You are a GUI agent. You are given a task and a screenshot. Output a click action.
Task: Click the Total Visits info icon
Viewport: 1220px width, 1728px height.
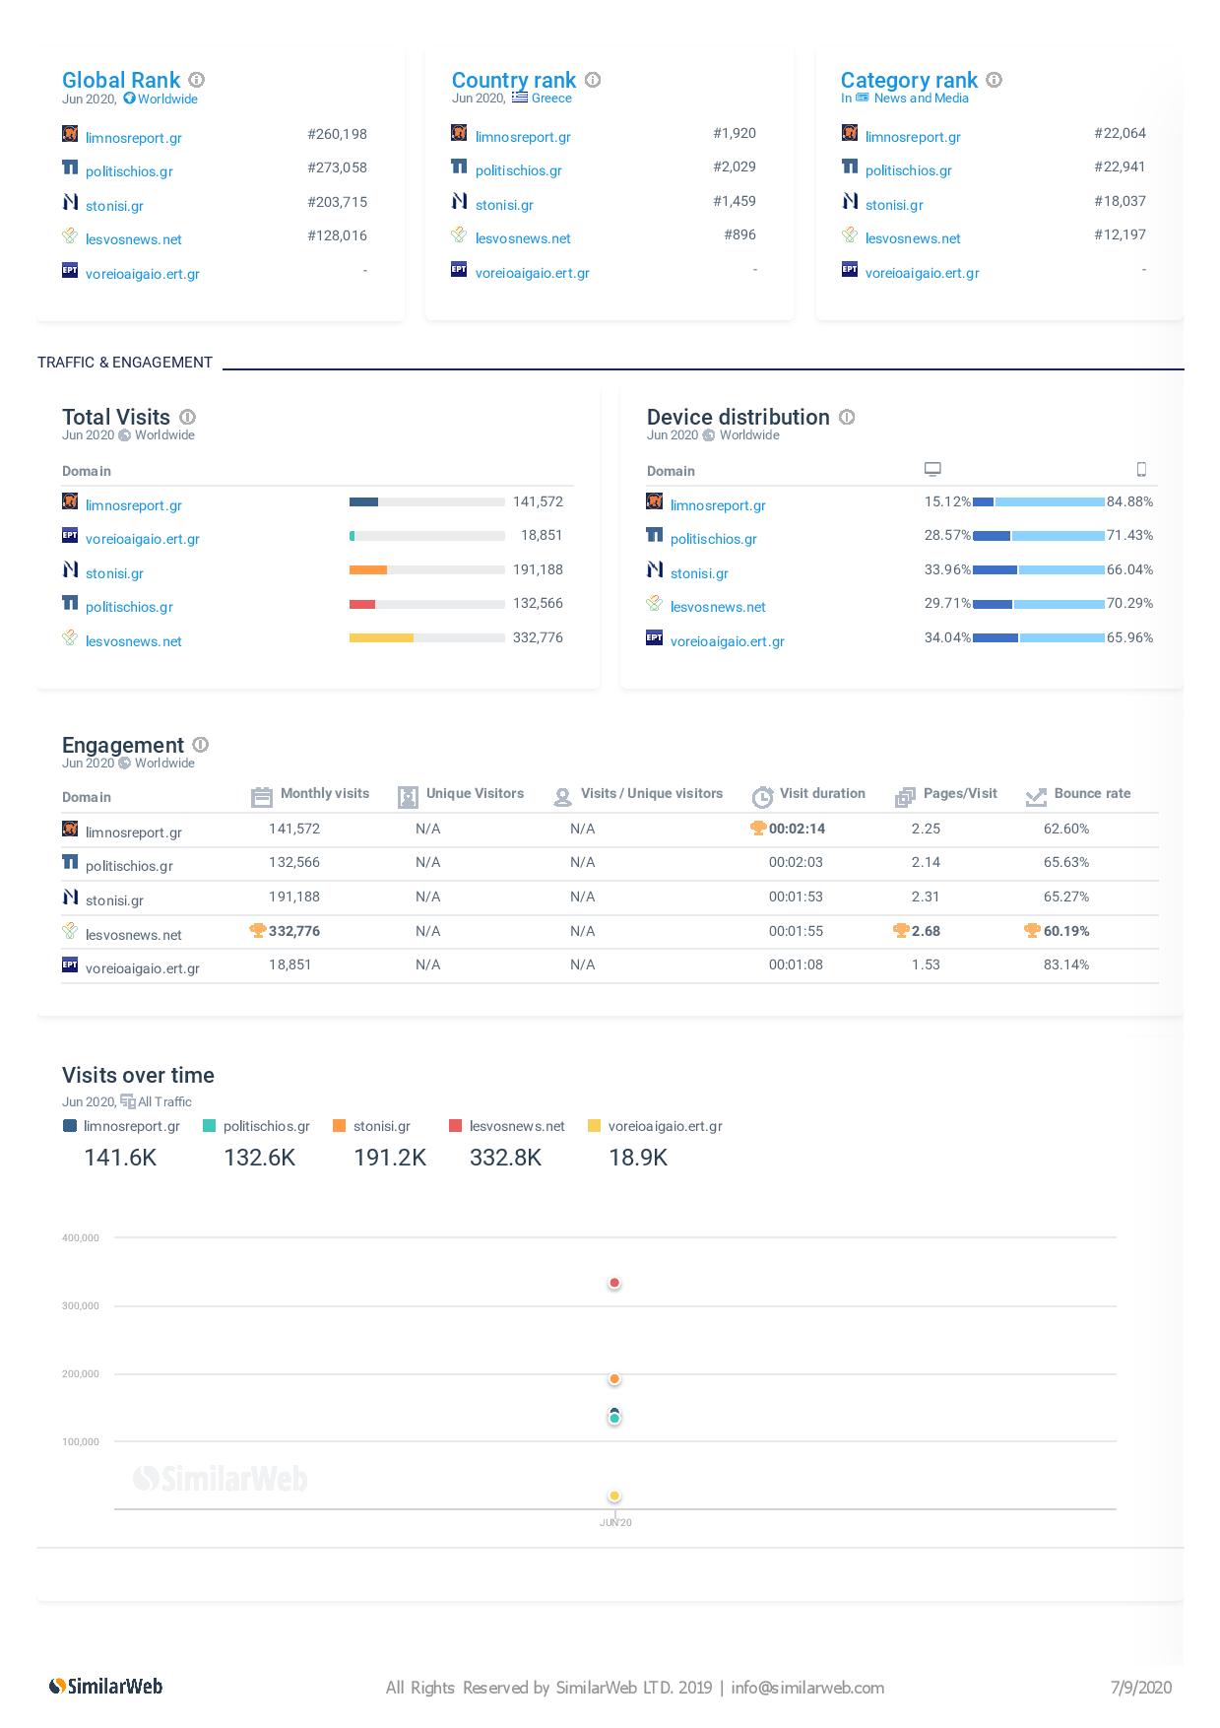coord(187,417)
